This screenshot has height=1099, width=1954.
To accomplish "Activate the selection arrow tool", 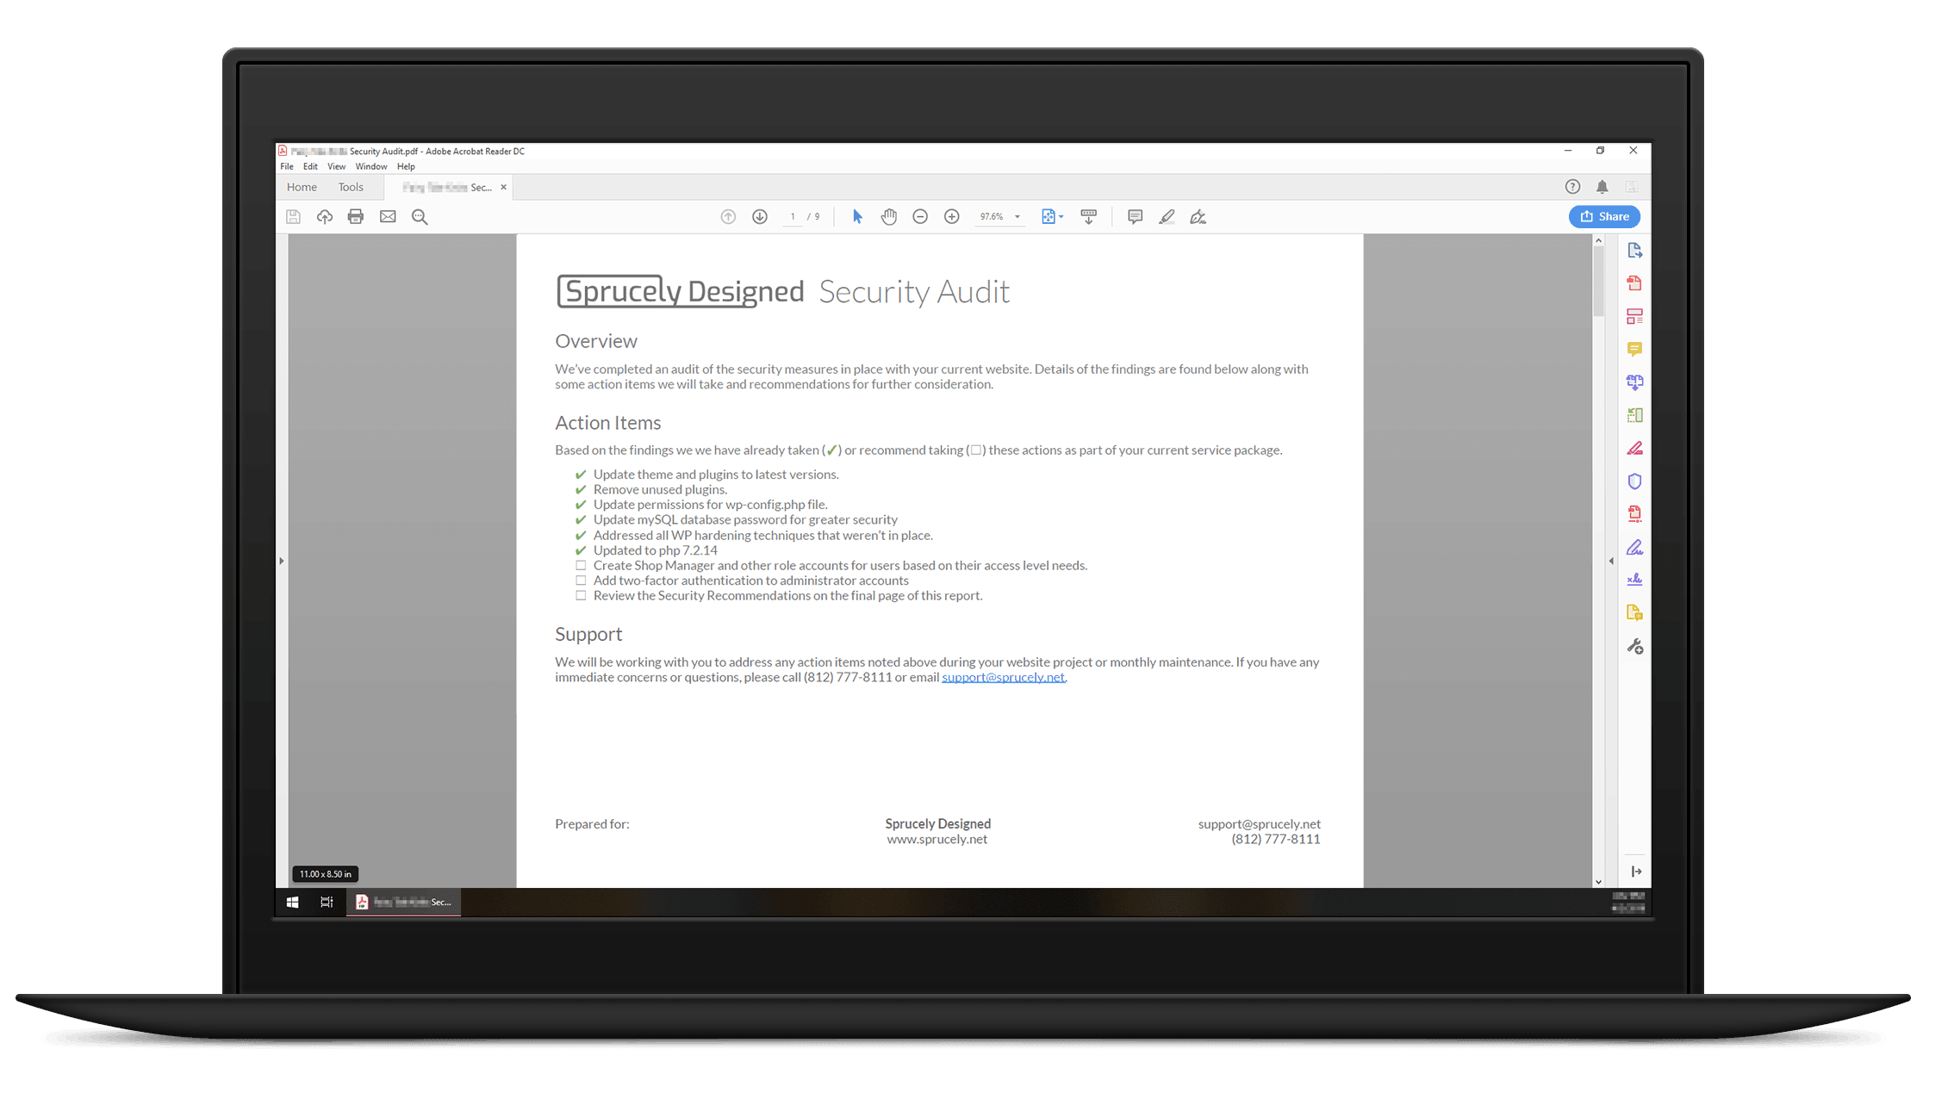I will (x=857, y=217).
